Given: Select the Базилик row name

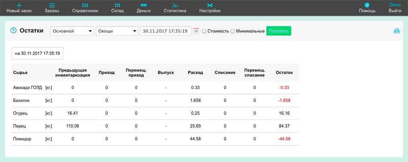Looking at the screenshot, I should coord(21,100).
